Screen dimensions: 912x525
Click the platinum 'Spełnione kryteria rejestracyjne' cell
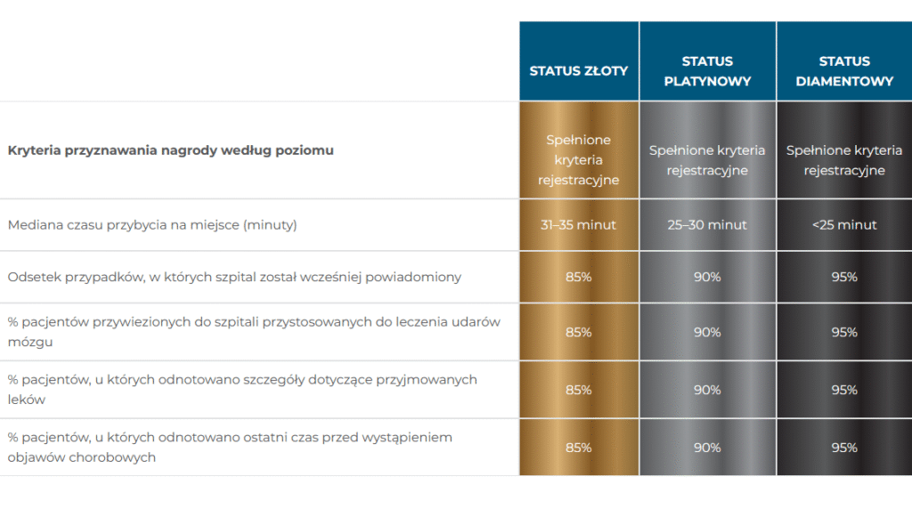pos(707,160)
